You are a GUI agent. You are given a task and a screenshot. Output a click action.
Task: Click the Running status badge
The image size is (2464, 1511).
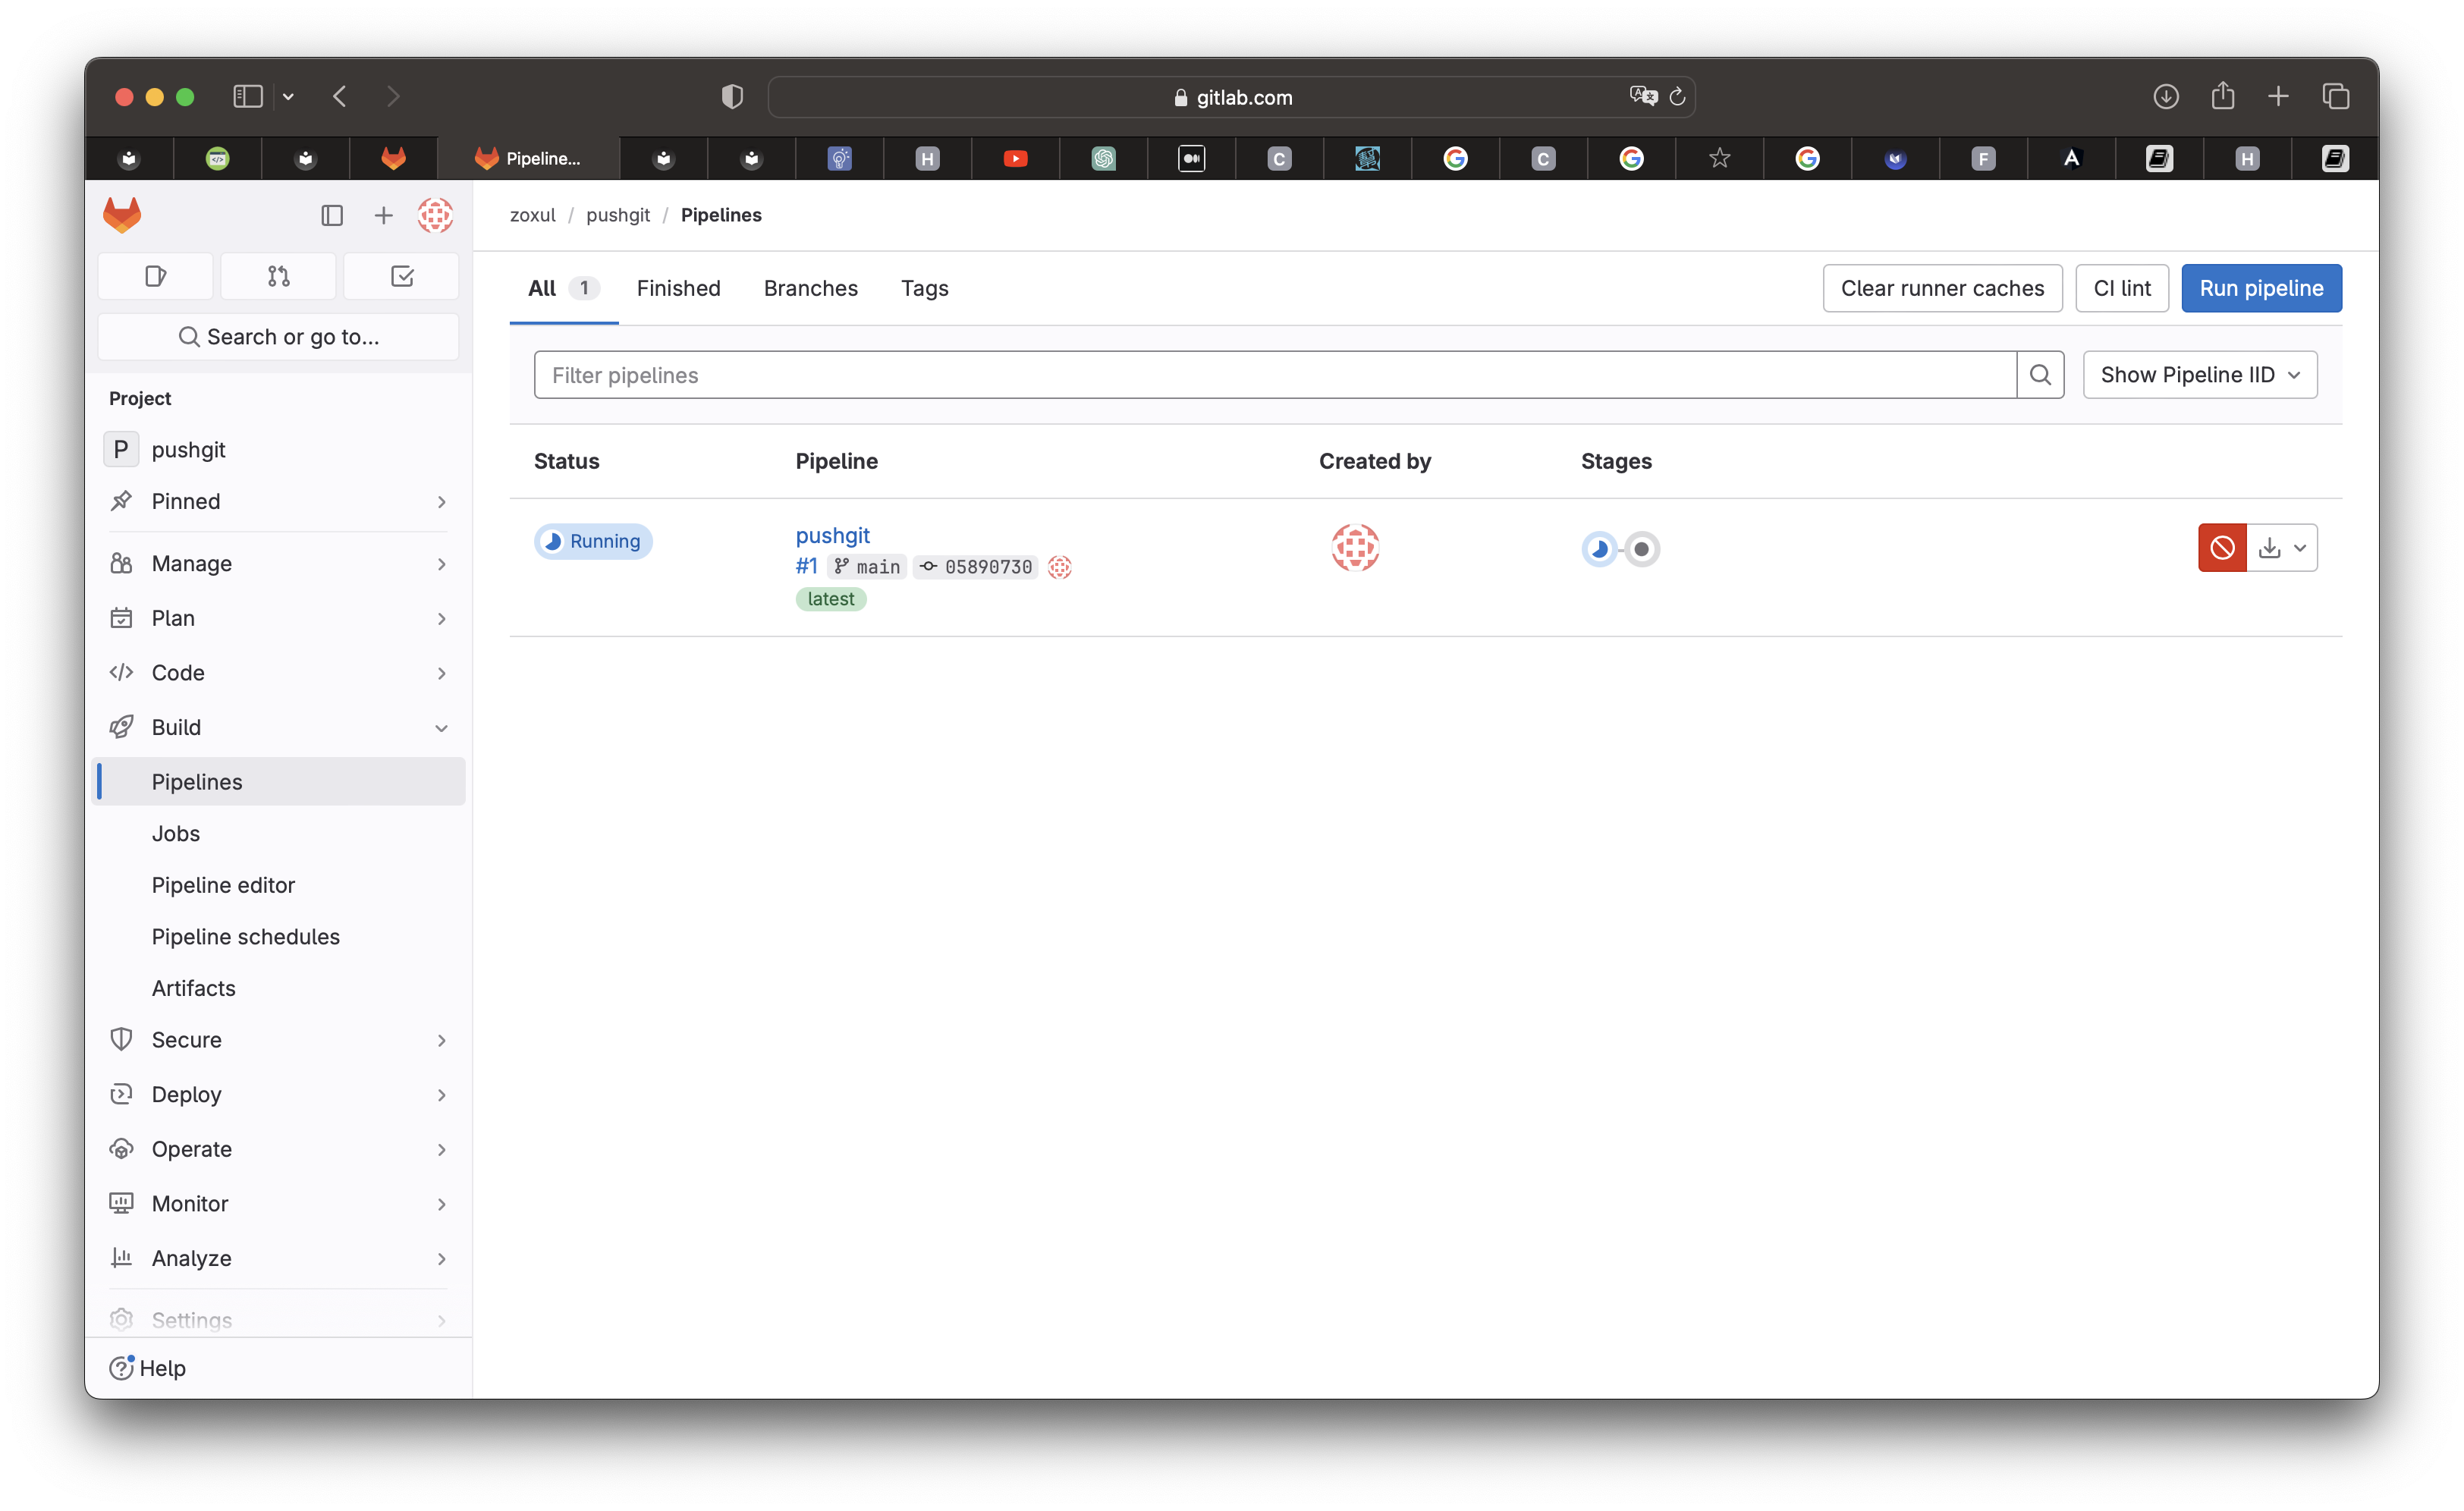point(593,541)
